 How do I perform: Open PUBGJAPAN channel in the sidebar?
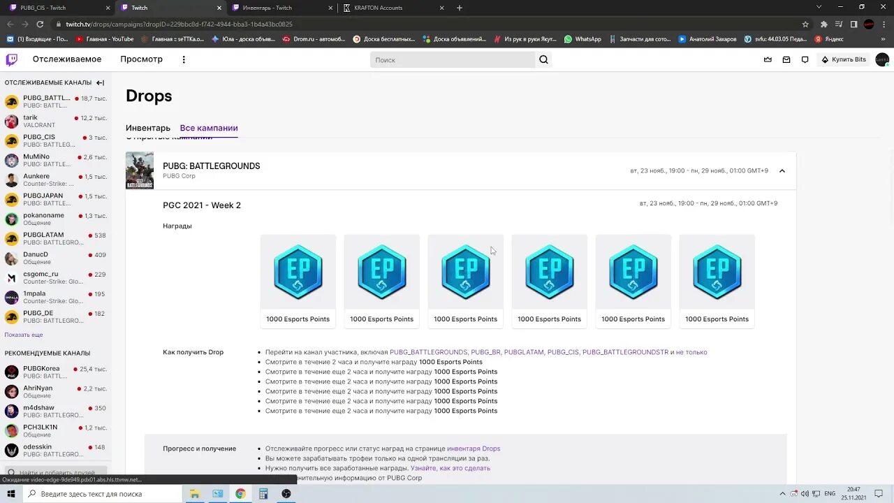pos(56,200)
